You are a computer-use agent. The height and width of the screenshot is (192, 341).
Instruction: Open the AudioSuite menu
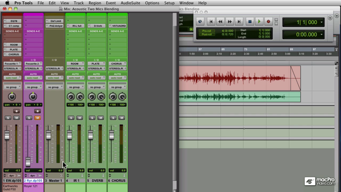coord(130,3)
